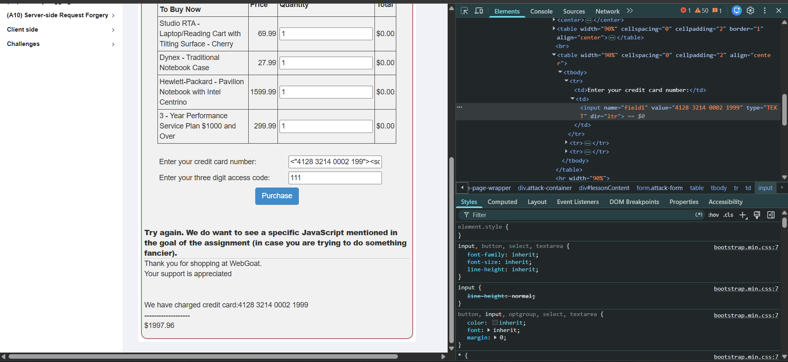Collapse the second table element node
Screen dimensions: 788x362
coord(554,55)
